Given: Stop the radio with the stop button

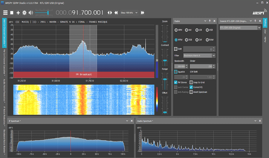Looking at the screenshot, I should [12, 13].
